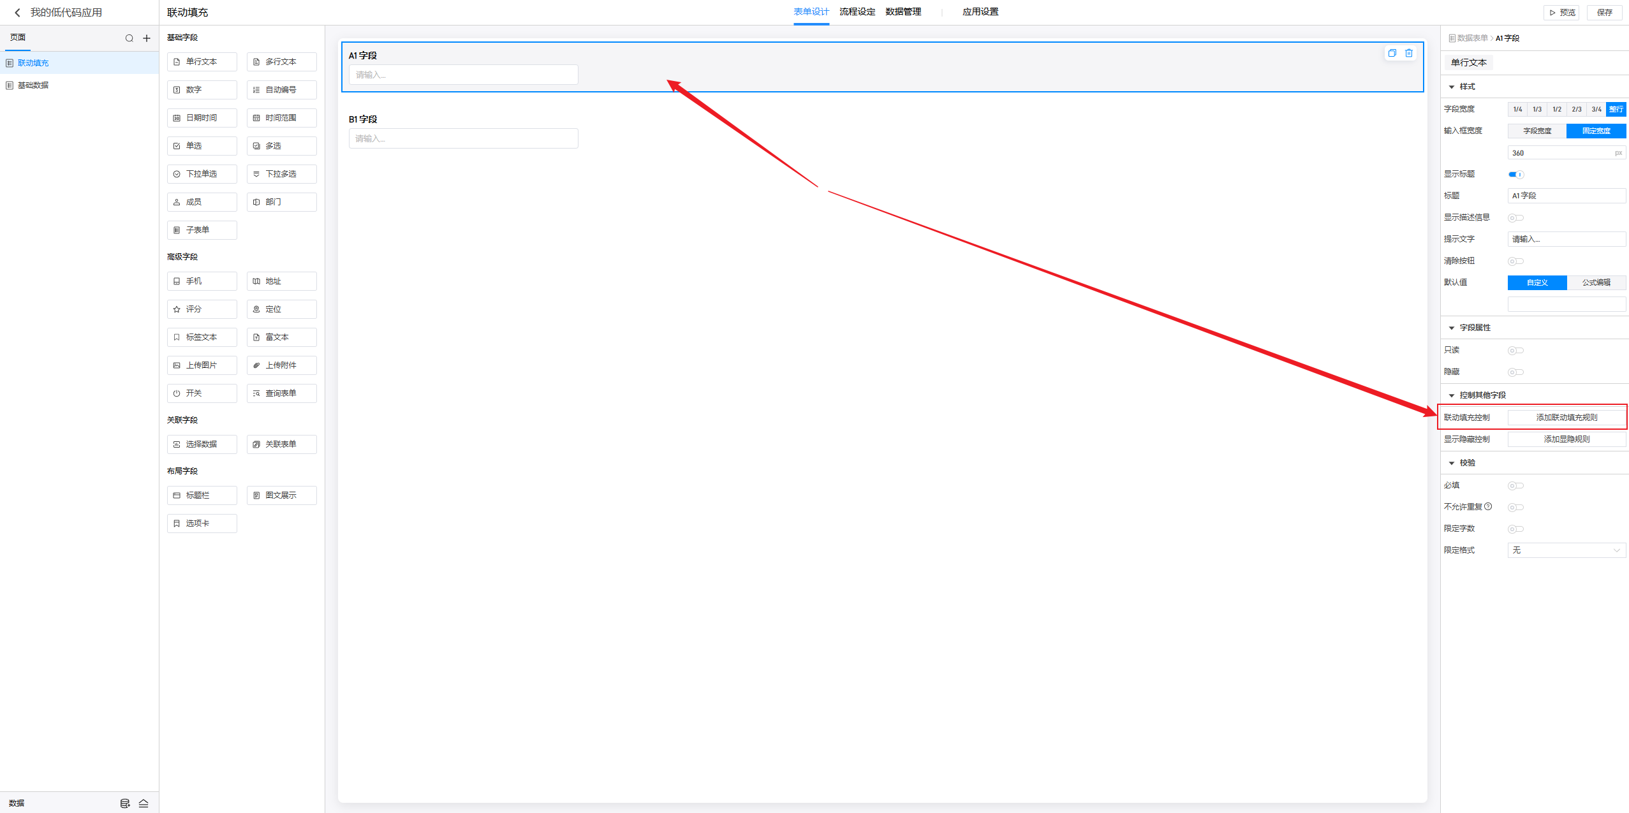Click the 标题 input containing A1 字段
Viewport: 1629px width, 813px height.
[1566, 196]
